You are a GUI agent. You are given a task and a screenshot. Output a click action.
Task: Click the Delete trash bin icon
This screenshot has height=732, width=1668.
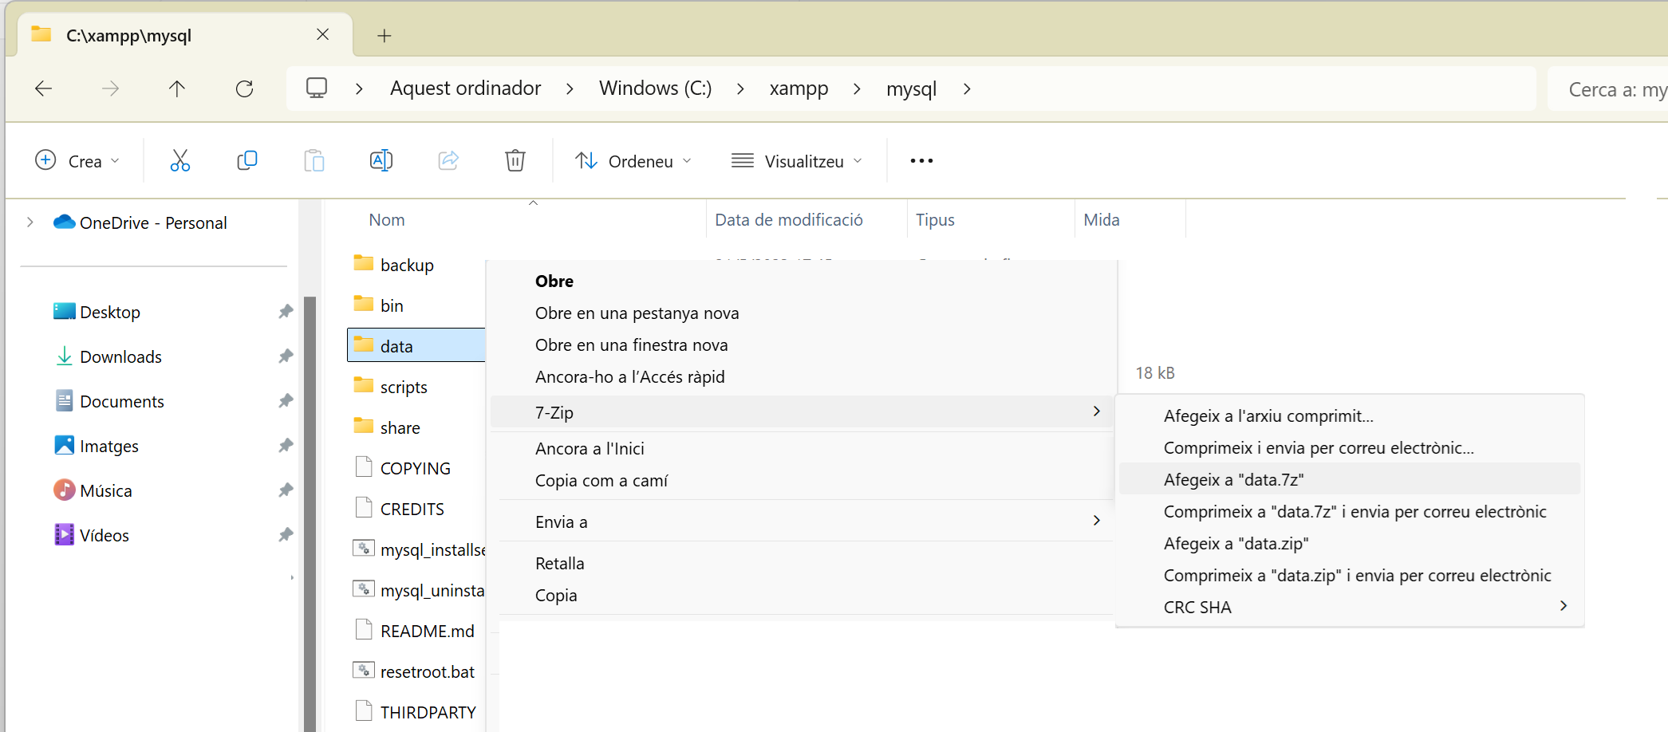(x=515, y=161)
